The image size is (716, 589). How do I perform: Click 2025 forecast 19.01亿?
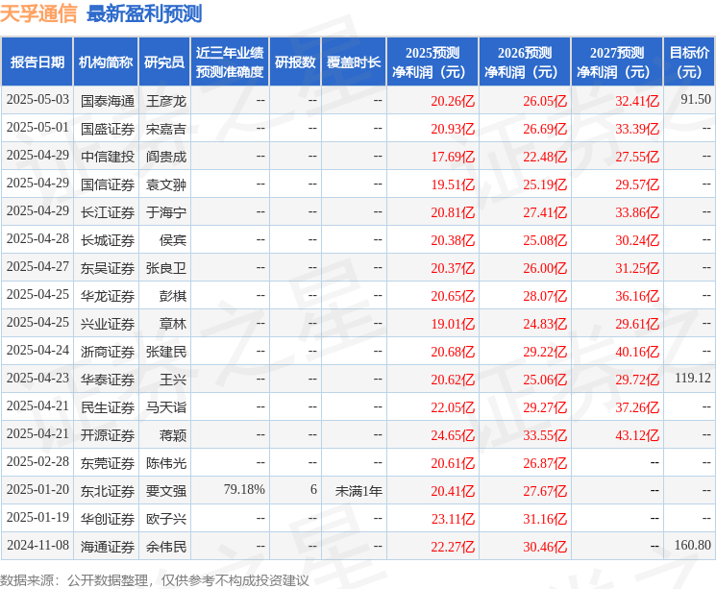tap(453, 324)
